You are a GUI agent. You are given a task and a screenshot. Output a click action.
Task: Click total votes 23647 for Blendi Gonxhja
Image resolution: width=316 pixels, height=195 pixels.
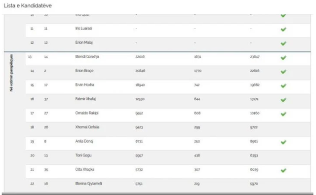pyautogui.click(x=255, y=57)
